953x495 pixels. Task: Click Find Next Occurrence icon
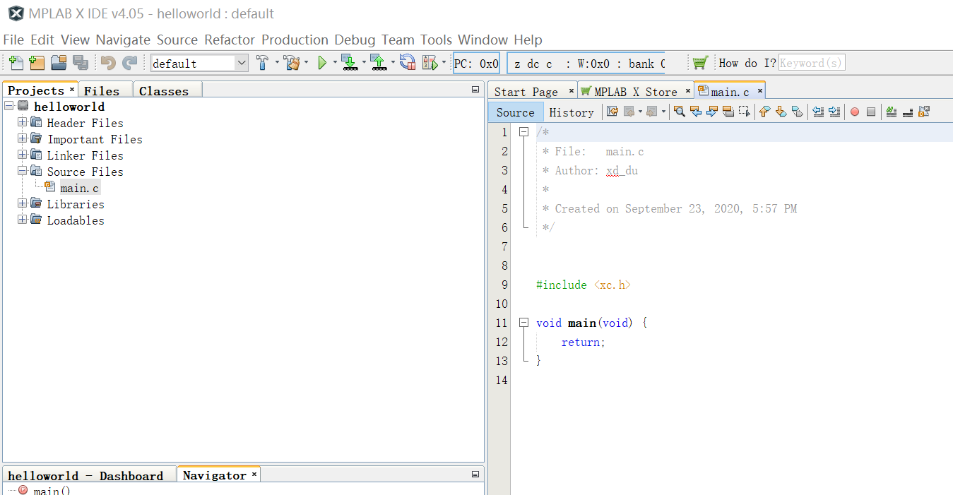[x=712, y=112]
